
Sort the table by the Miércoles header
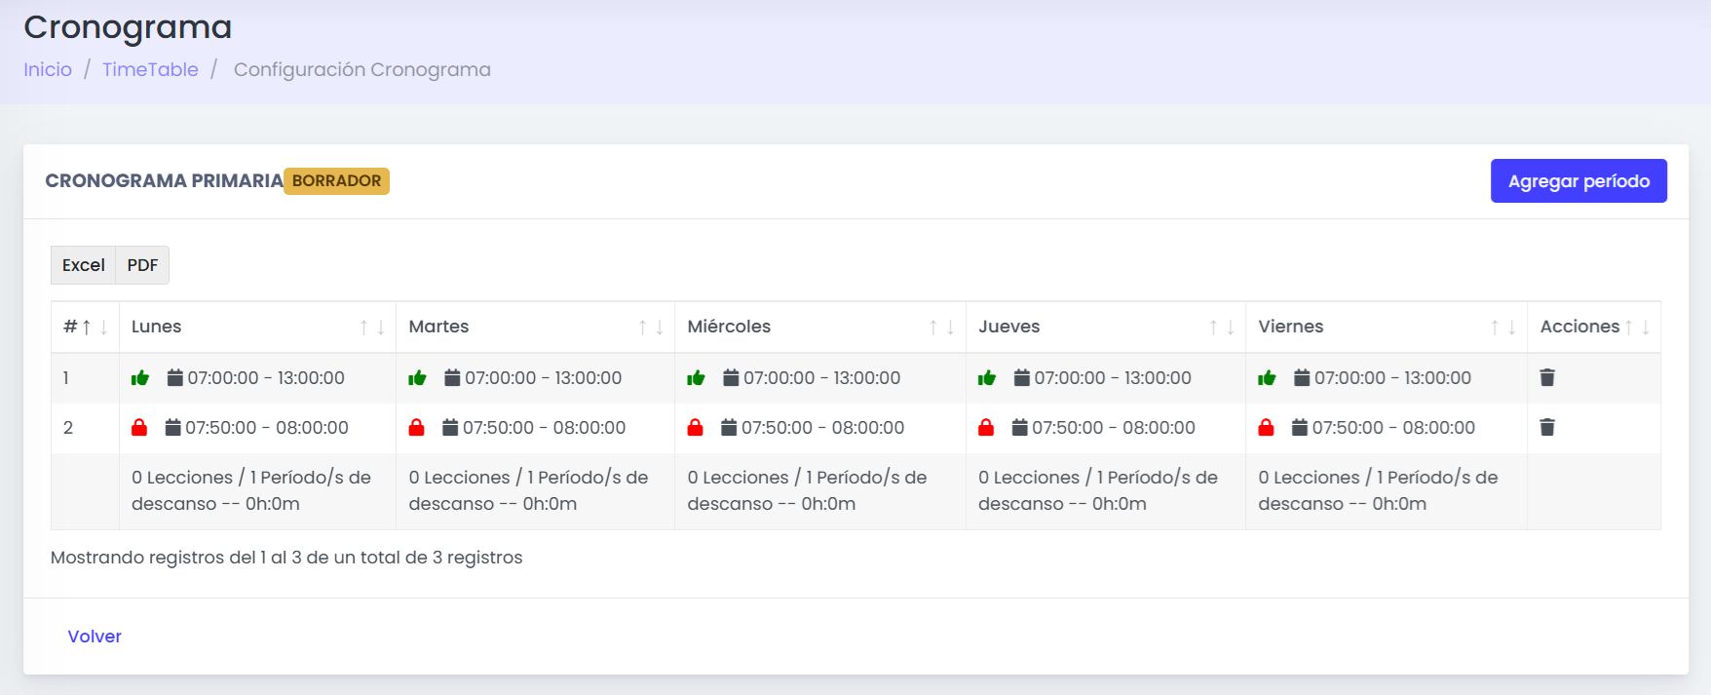coord(820,327)
